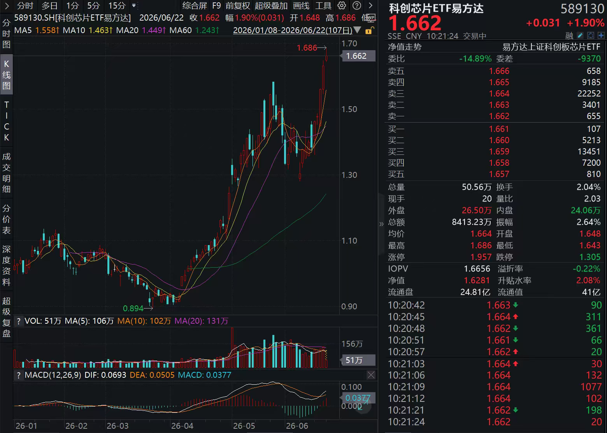Click the 卖三 price 1.664

click(x=499, y=93)
